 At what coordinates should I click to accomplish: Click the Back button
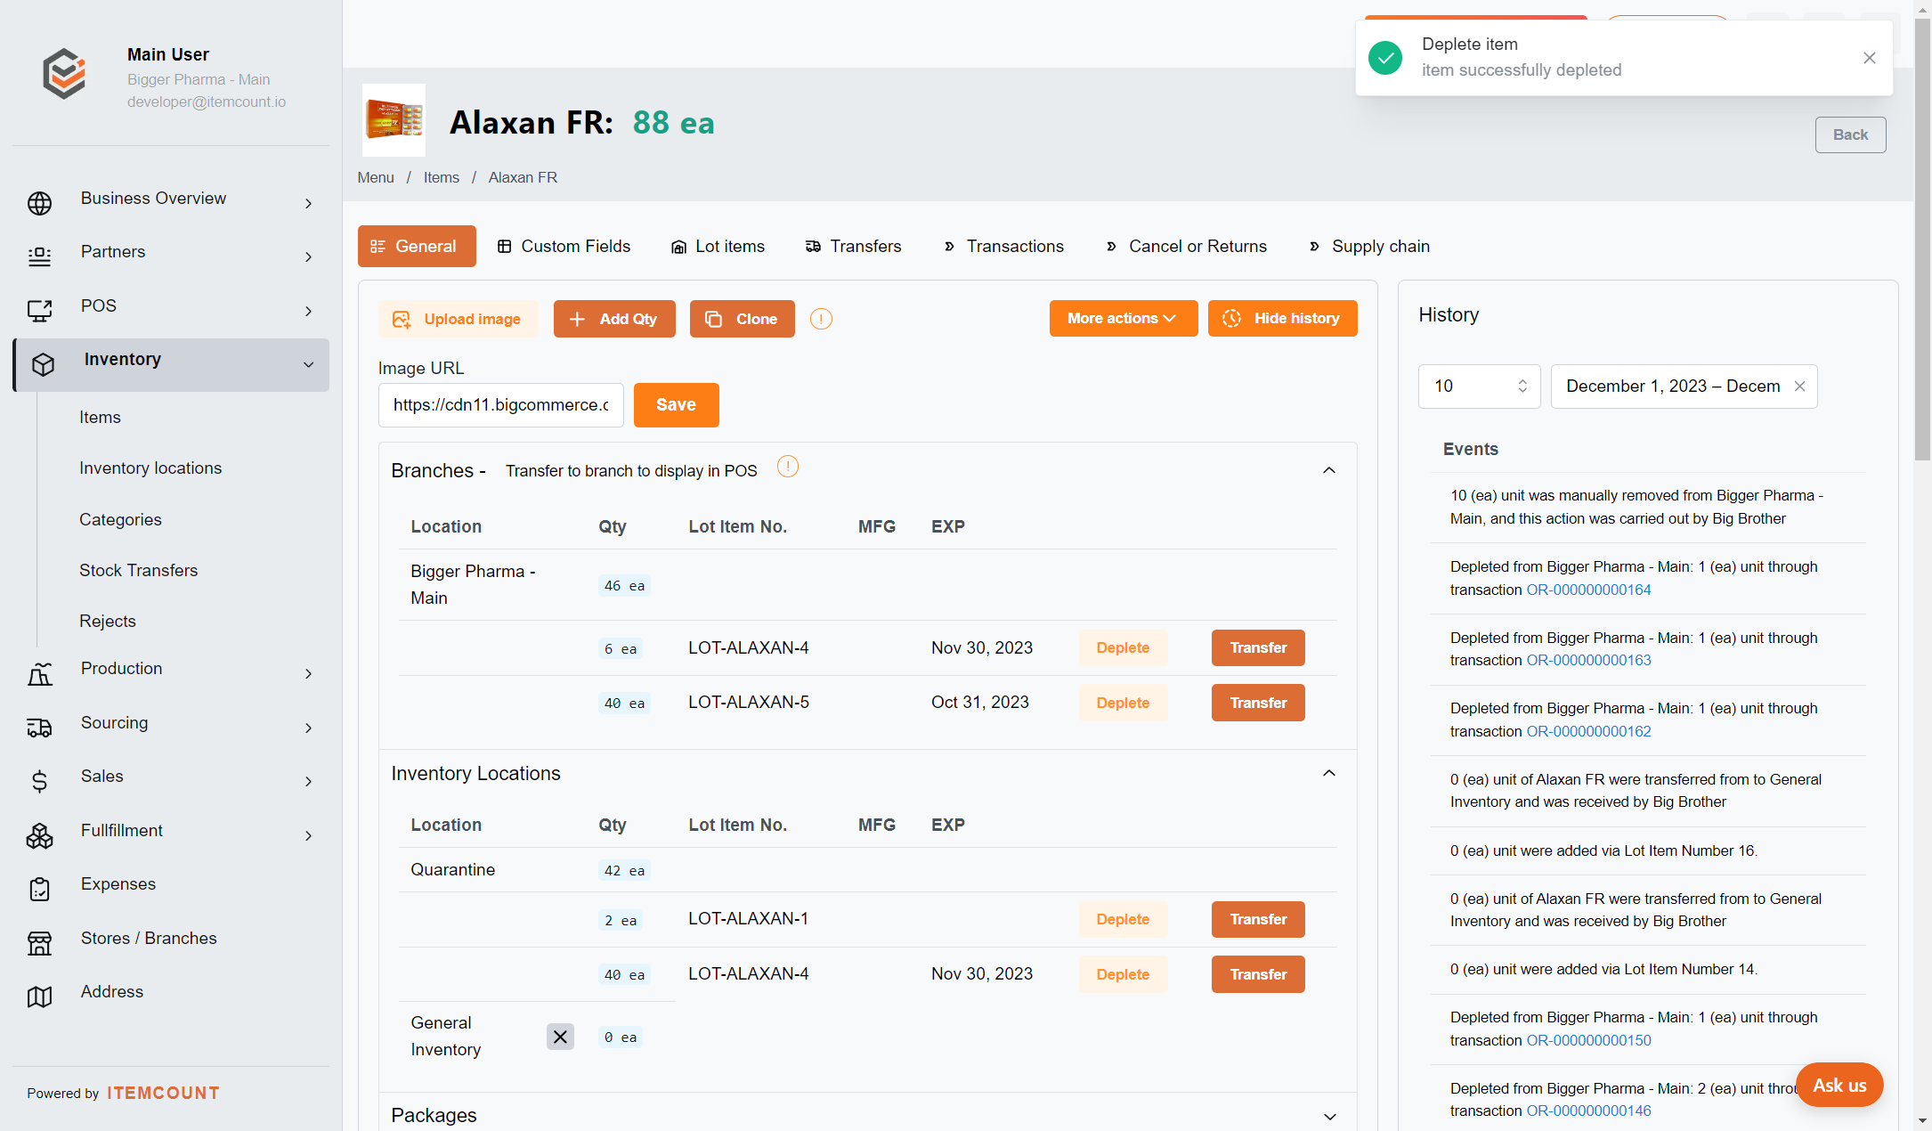click(1850, 134)
